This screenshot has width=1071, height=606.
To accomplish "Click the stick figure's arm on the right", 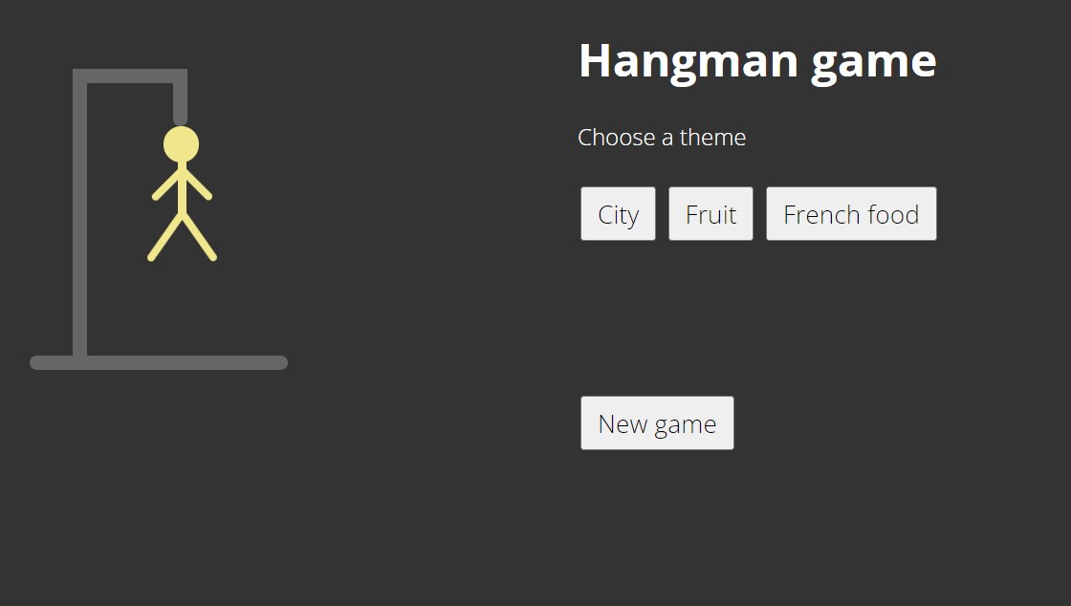I will coord(196,185).
